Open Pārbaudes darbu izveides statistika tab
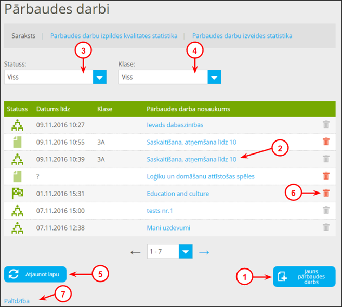The width and height of the screenshot is (342, 307). pos(242,36)
